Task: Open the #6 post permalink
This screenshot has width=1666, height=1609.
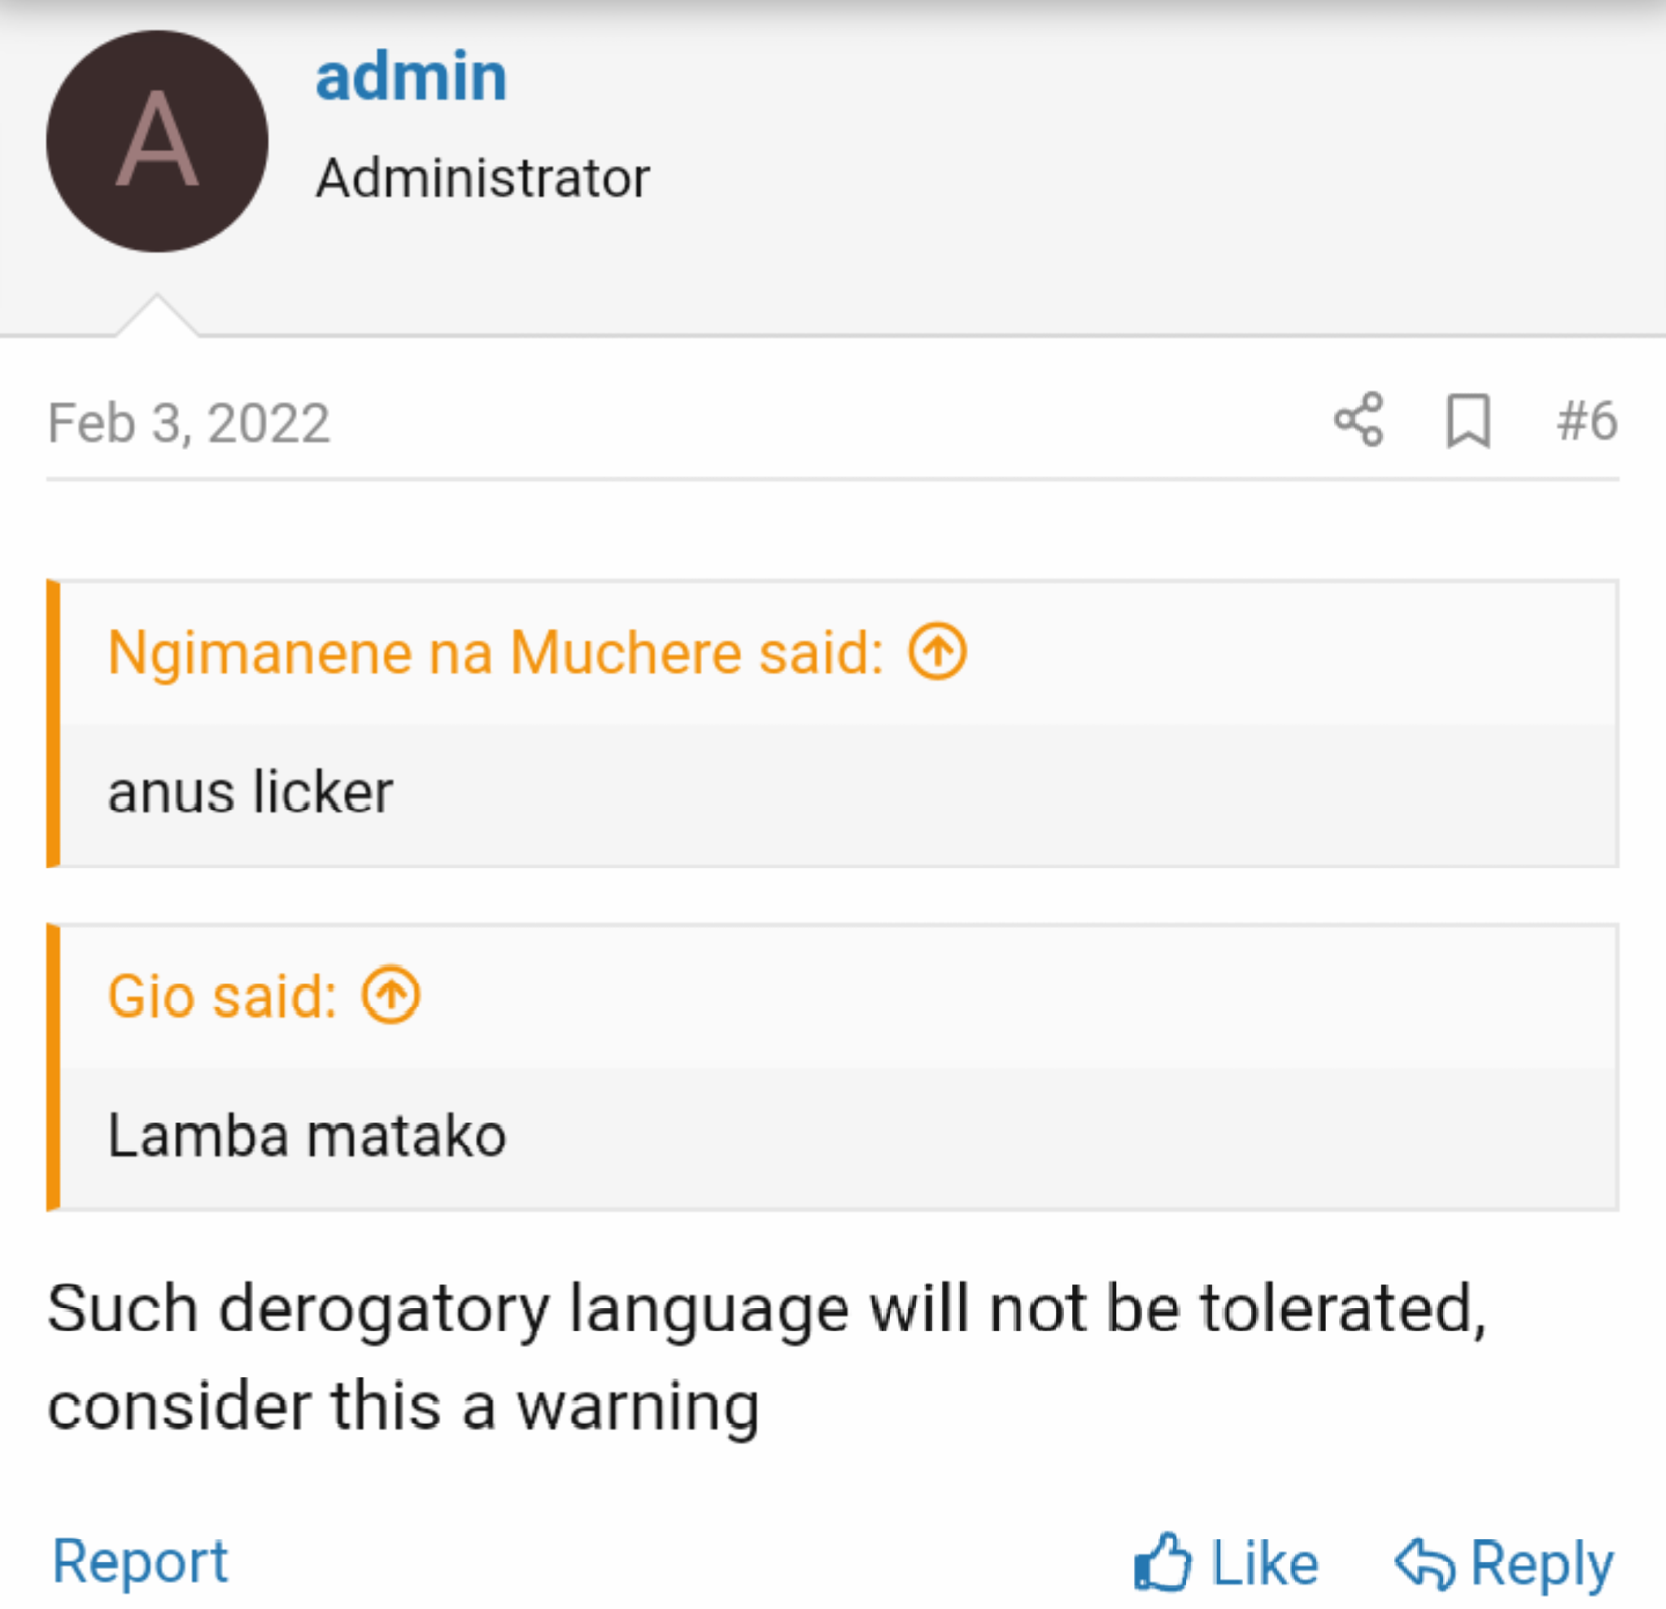Action: coord(1586,421)
